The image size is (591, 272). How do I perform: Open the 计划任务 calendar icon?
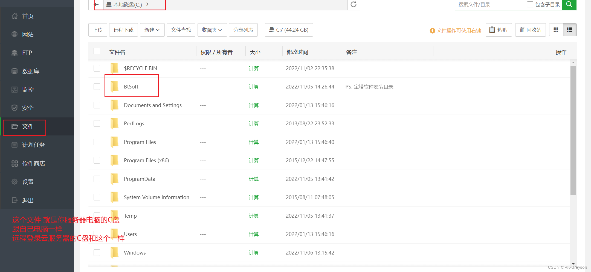(15, 145)
